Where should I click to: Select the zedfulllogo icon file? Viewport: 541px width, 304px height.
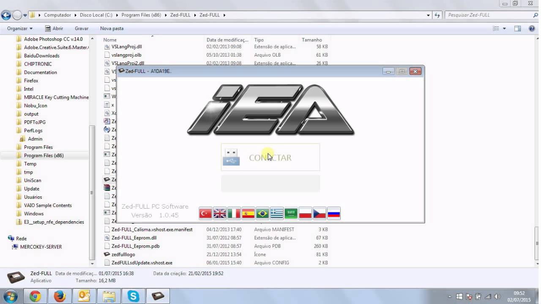click(123, 254)
